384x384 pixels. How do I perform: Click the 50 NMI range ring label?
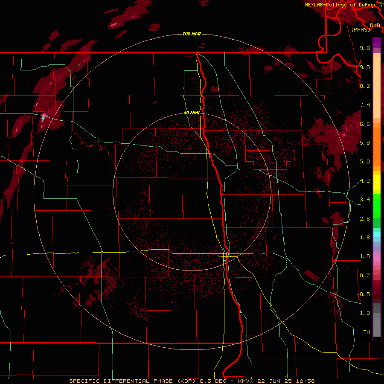click(x=192, y=113)
